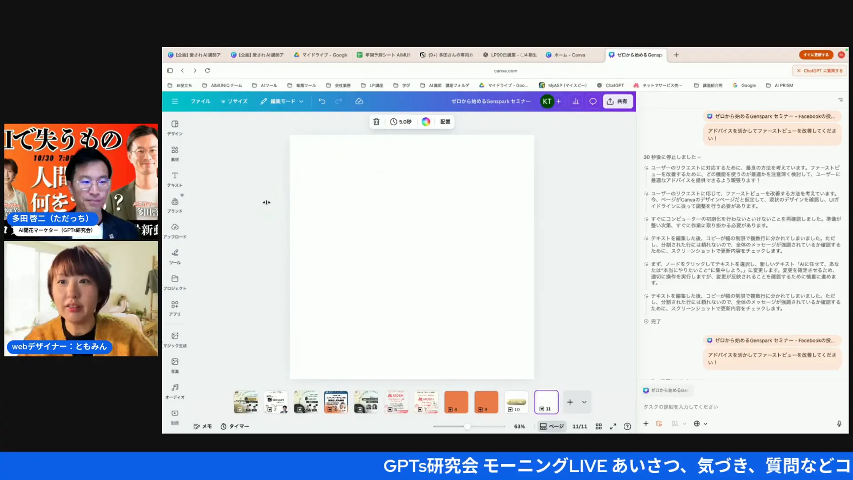The height and width of the screenshot is (480, 853).
Task: Toggle fullscreen presentation mode
Action: pyautogui.click(x=613, y=426)
